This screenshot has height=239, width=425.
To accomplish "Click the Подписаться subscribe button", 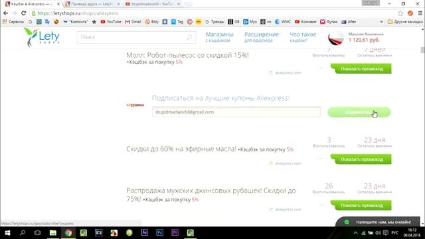I will point(359,112).
